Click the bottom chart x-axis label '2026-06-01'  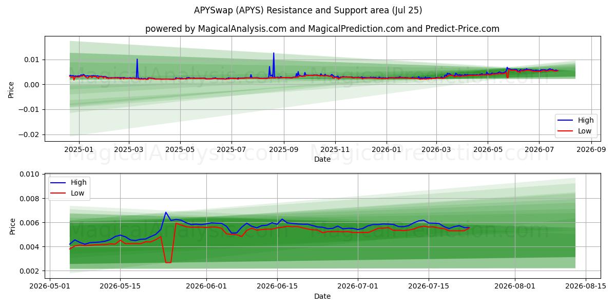coord(206,286)
